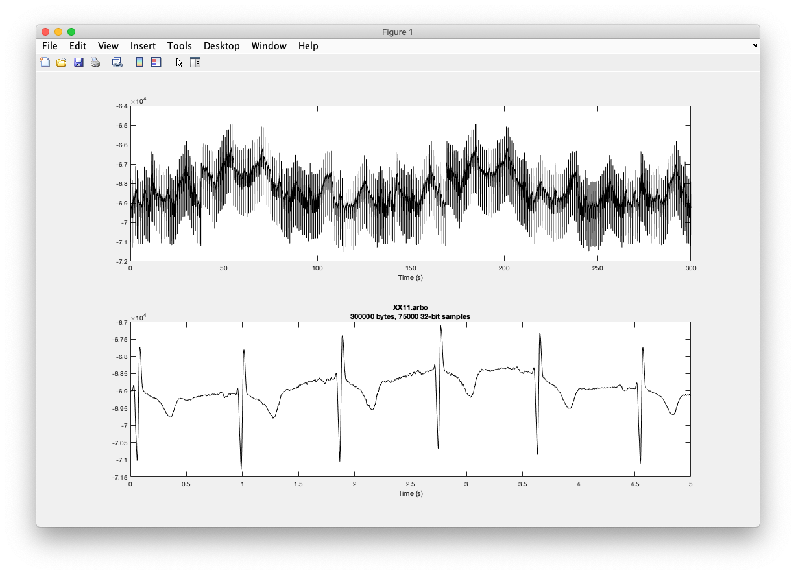Open the Insert menu

[143, 46]
